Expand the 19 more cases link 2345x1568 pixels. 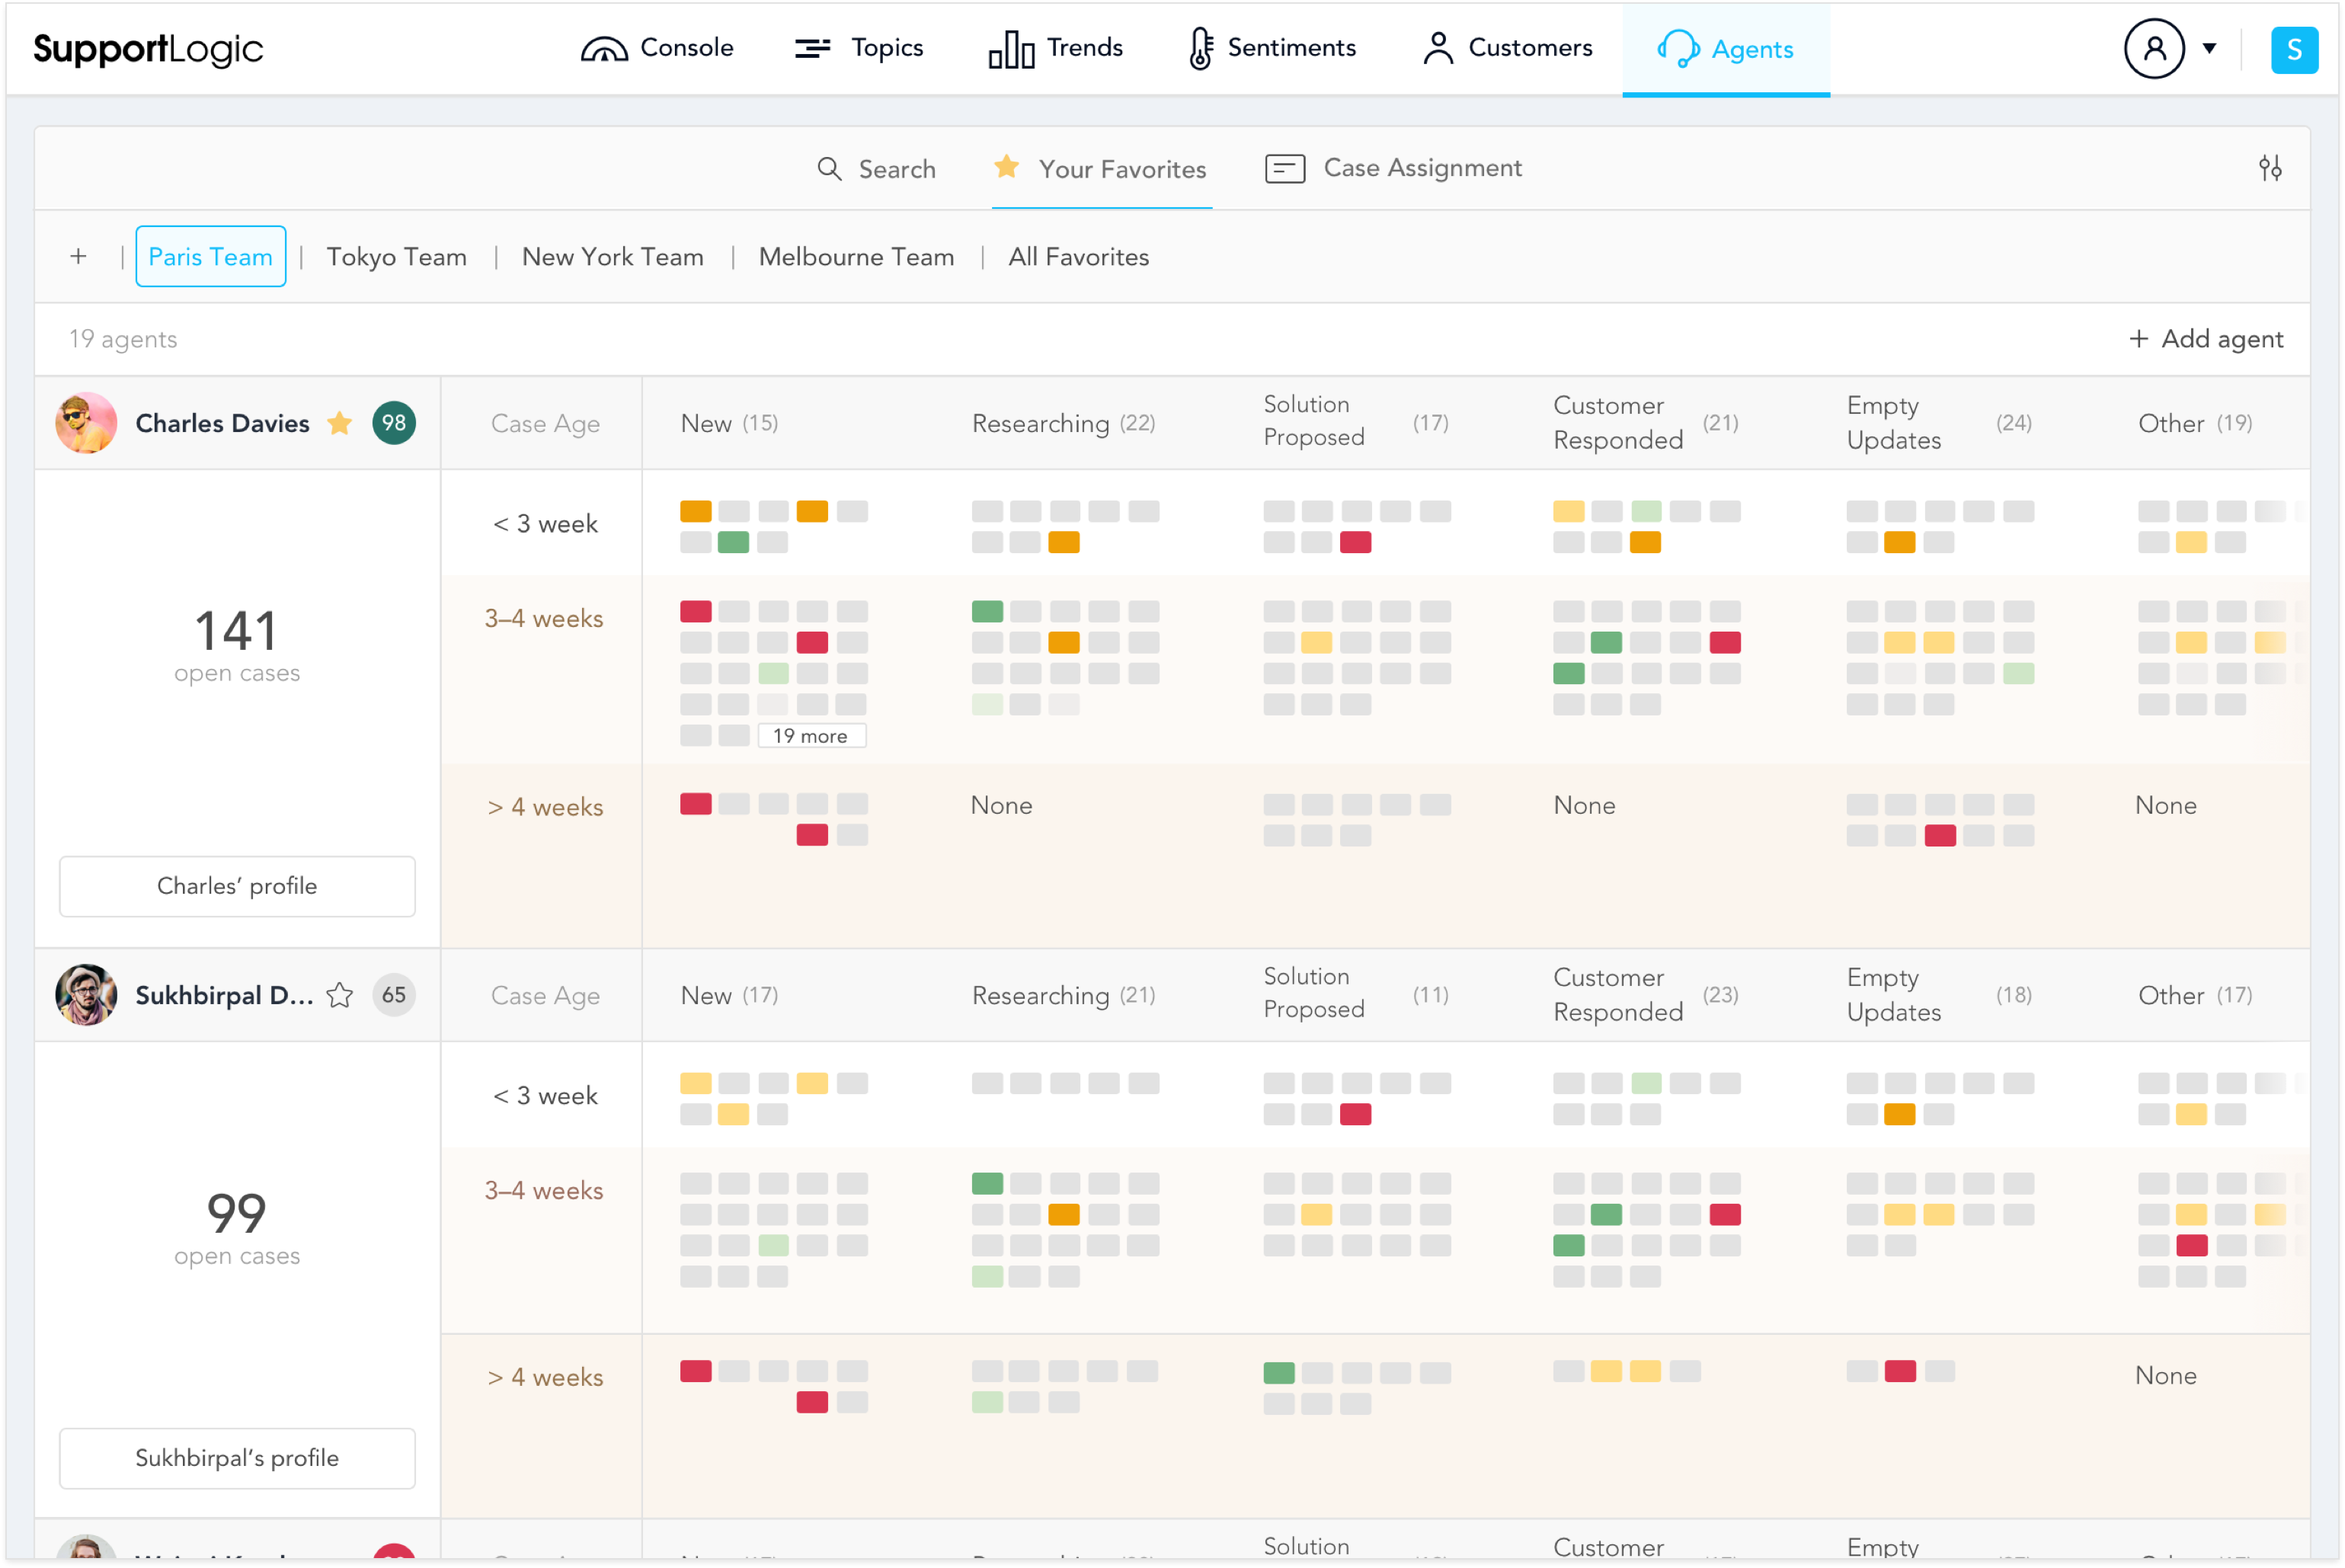click(811, 736)
